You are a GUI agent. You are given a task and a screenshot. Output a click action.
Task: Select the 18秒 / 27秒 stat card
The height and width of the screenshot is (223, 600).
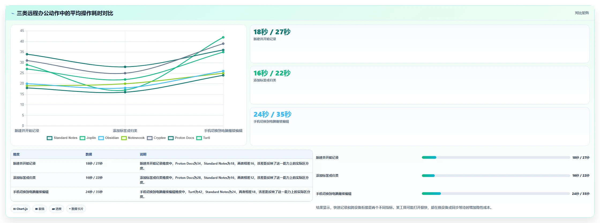coord(419,44)
